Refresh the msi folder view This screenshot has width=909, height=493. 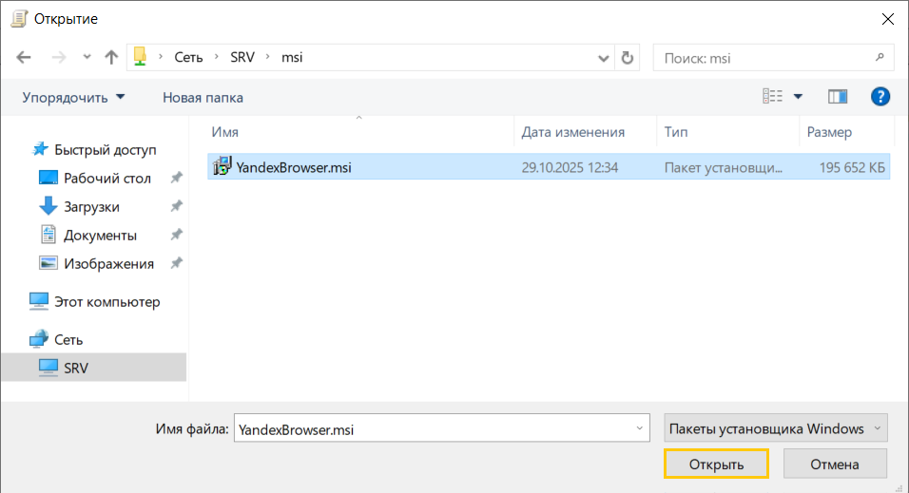[628, 58]
